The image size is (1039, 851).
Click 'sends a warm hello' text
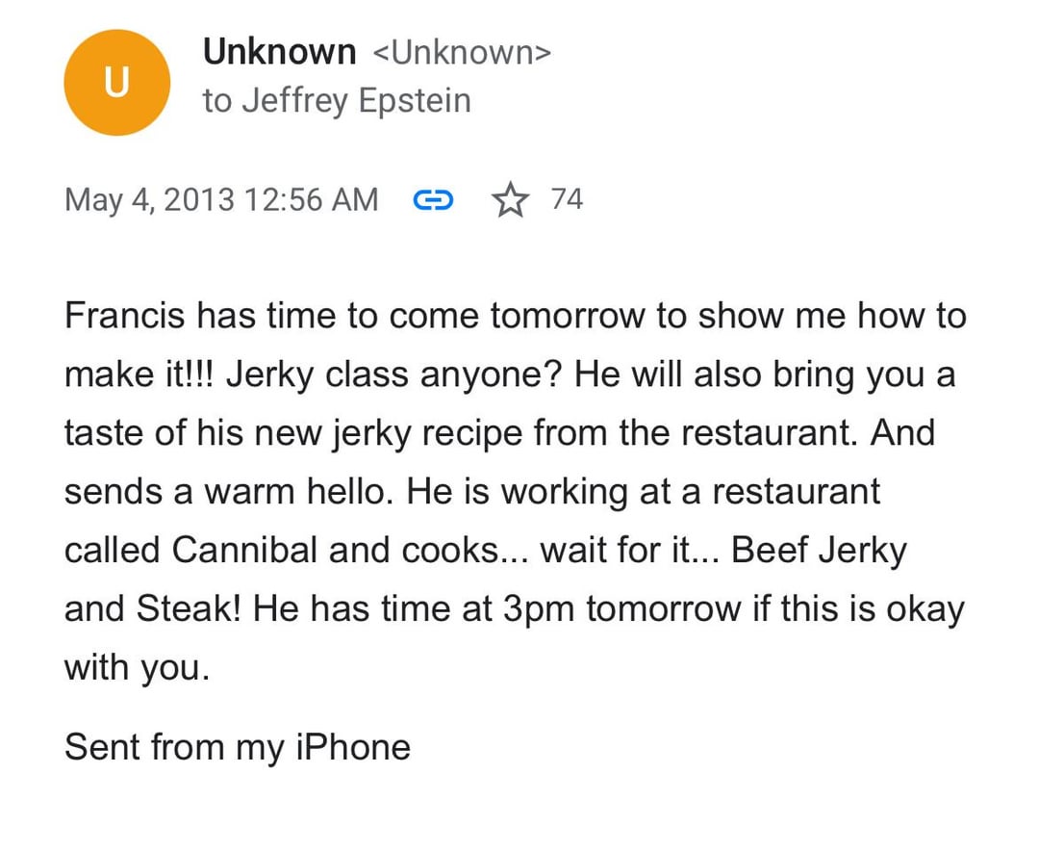pos(231,492)
